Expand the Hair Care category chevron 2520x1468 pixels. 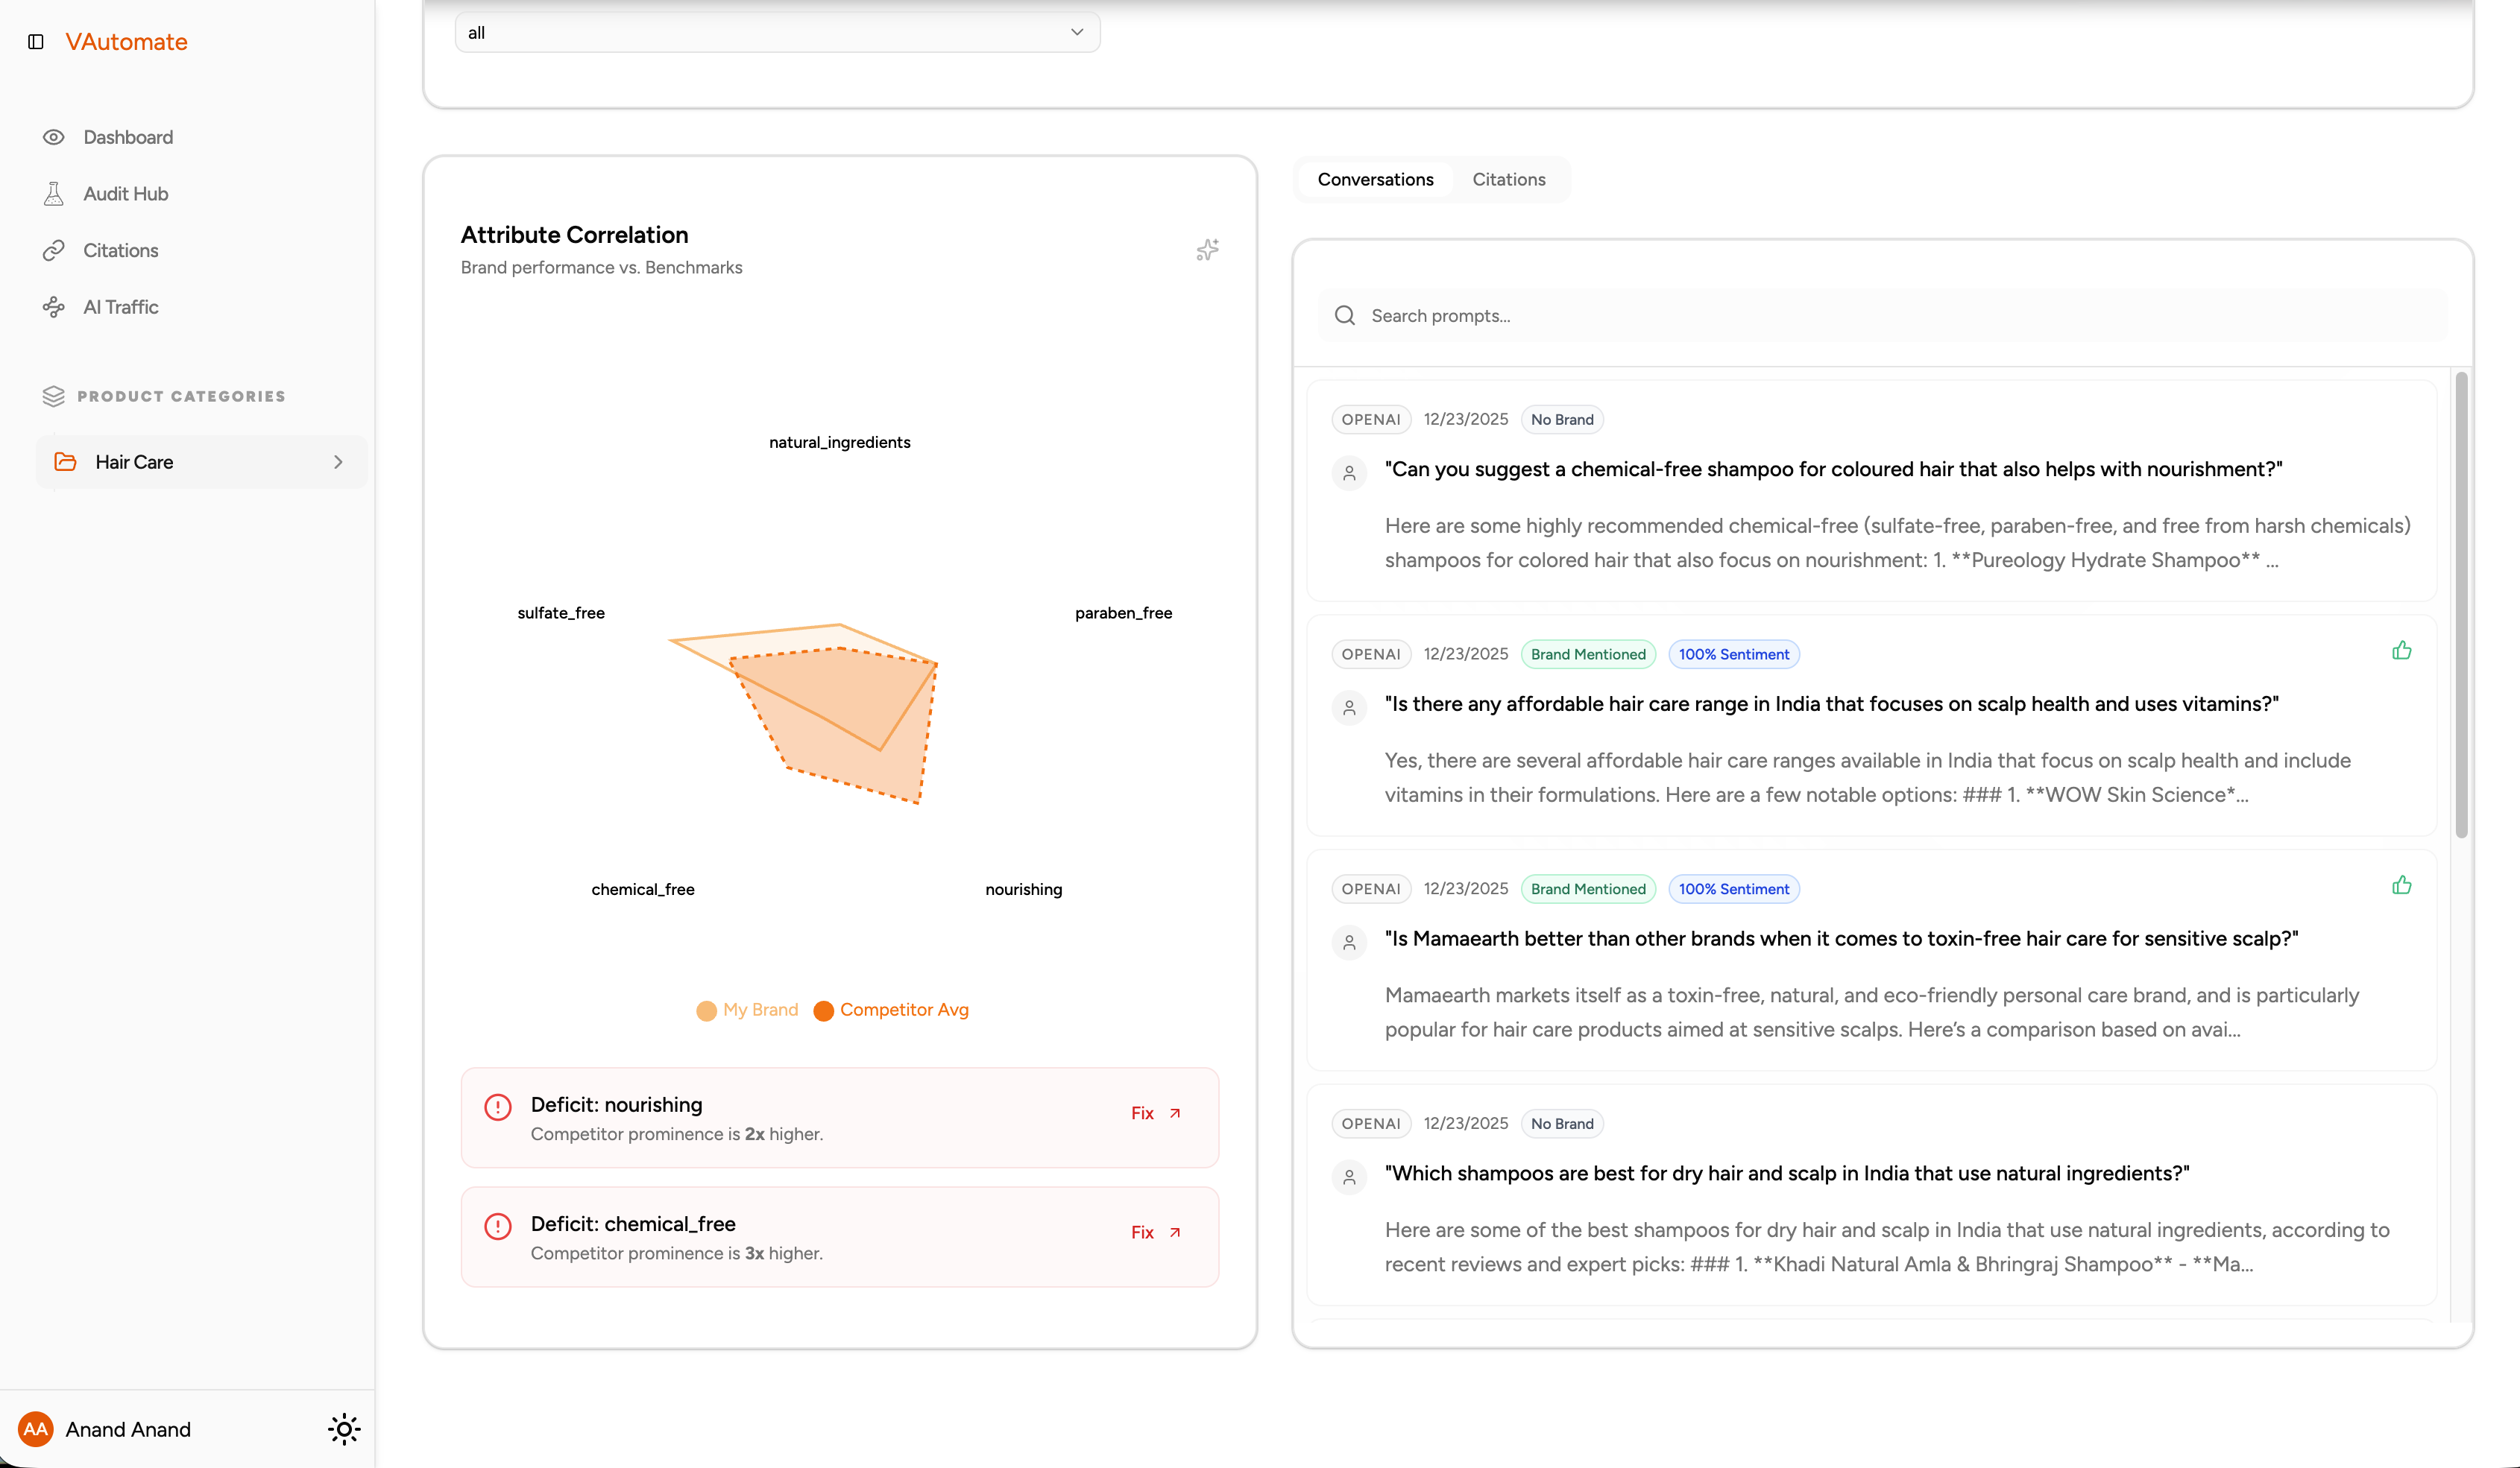[x=339, y=462]
